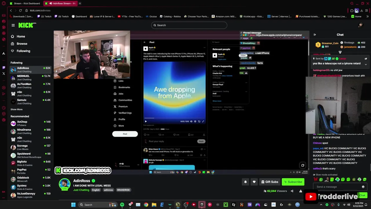
Task: Click the adinross tag
Action: (x=108, y=190)
